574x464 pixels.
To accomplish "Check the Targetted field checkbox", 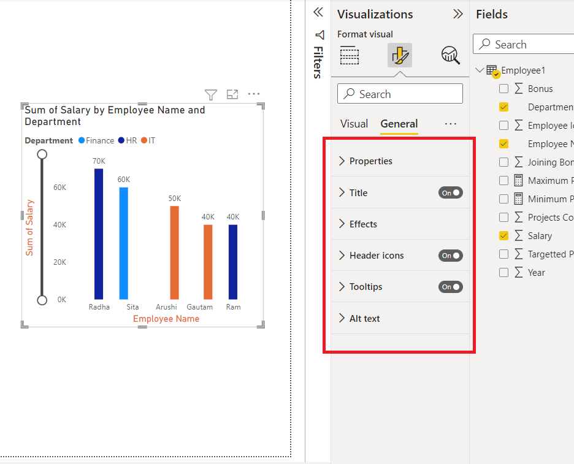I will [x=503, y=254].
